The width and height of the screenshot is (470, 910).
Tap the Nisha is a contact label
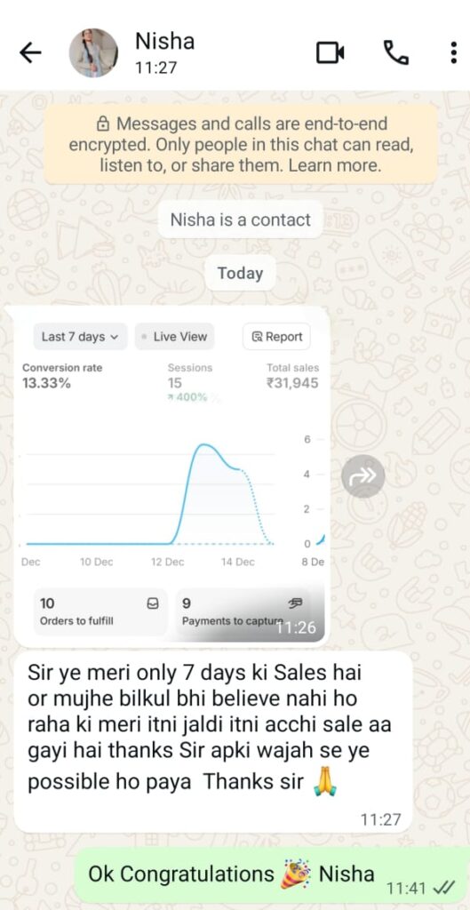coord(240,220)
